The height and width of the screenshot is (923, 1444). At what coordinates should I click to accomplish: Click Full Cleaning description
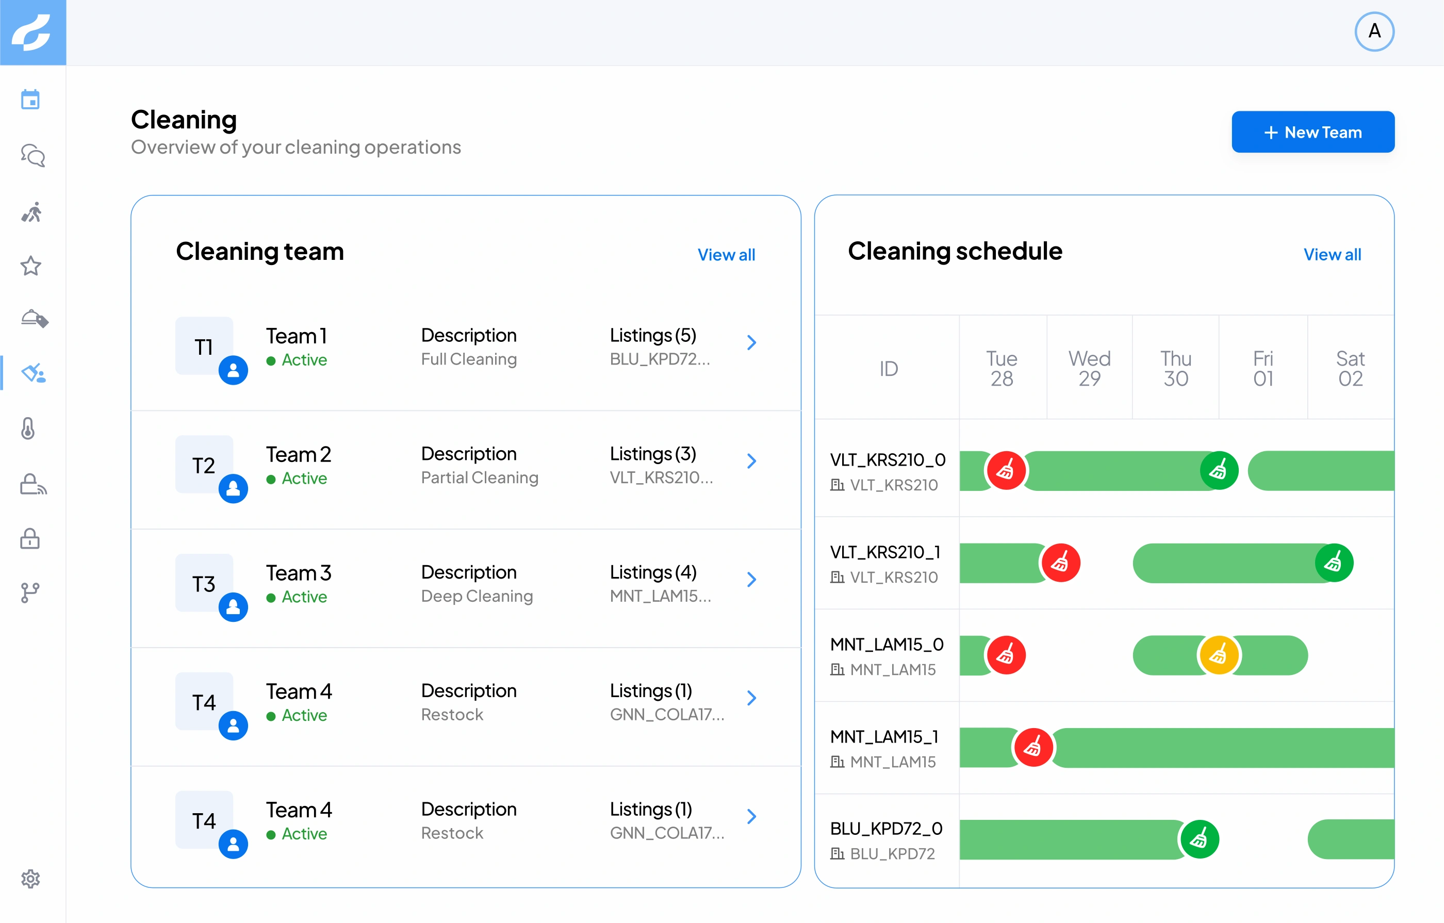point(468,359)
